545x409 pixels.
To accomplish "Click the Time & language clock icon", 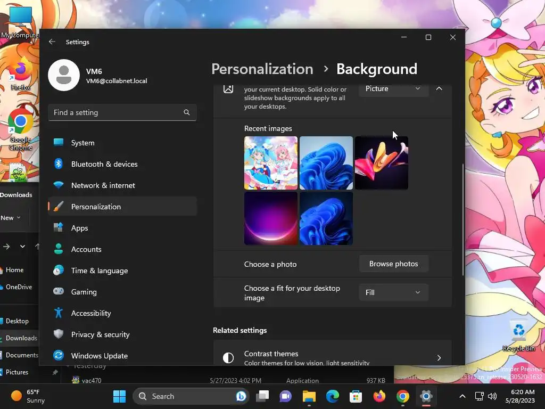I will [x=59, y=270].
